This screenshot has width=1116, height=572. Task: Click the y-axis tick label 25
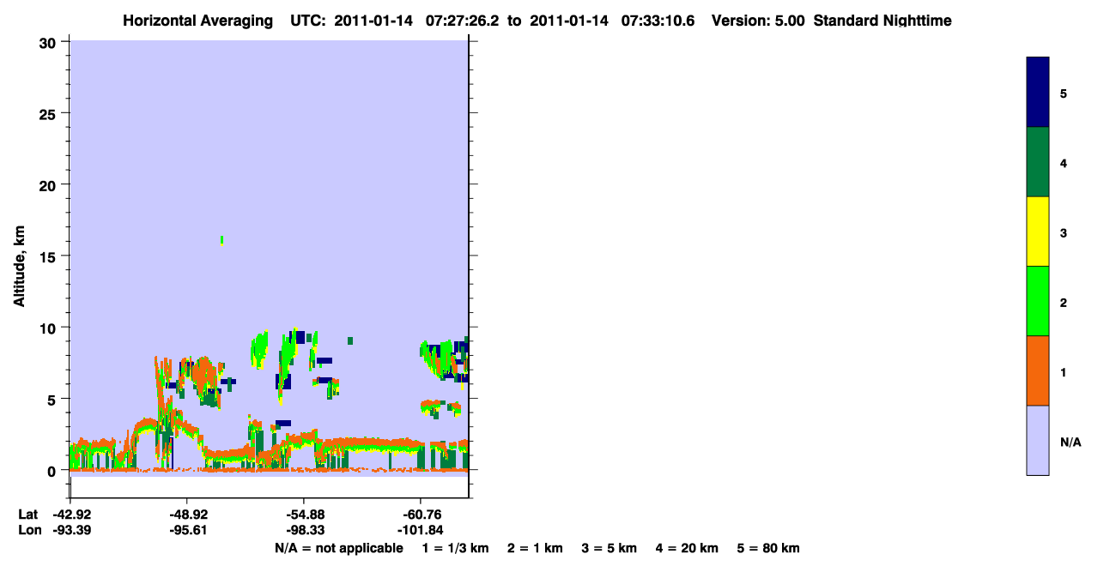point(50,113)
